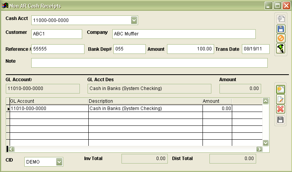Edit the distribution line with pencil icon
The image size is (292, 172).
point(281,99)
